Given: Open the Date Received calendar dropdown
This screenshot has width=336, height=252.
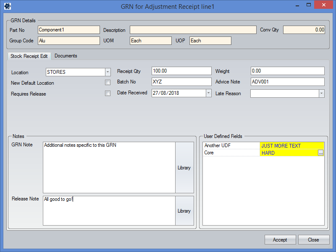Looking at the screenshot, I should tap(208, 93).
